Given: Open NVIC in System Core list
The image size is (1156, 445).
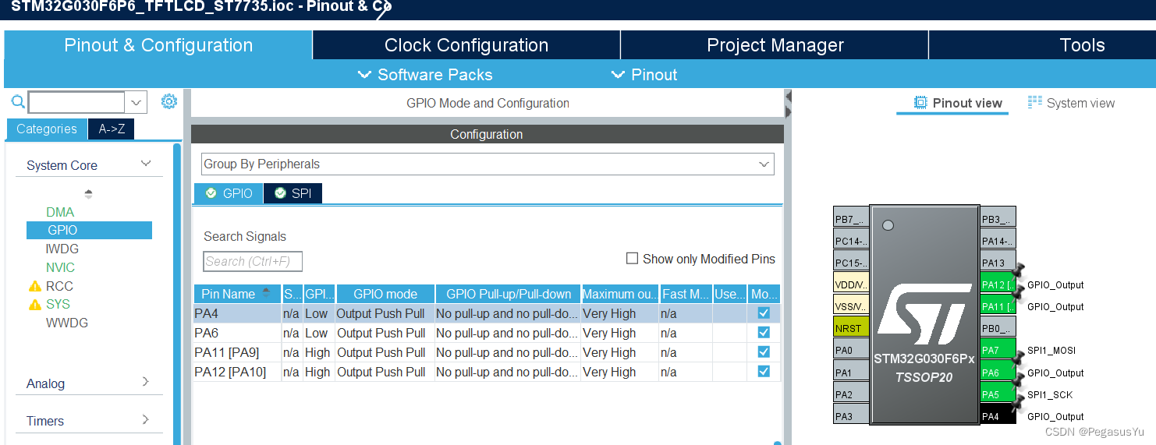Looking at the screenshot, I should 60,267.
